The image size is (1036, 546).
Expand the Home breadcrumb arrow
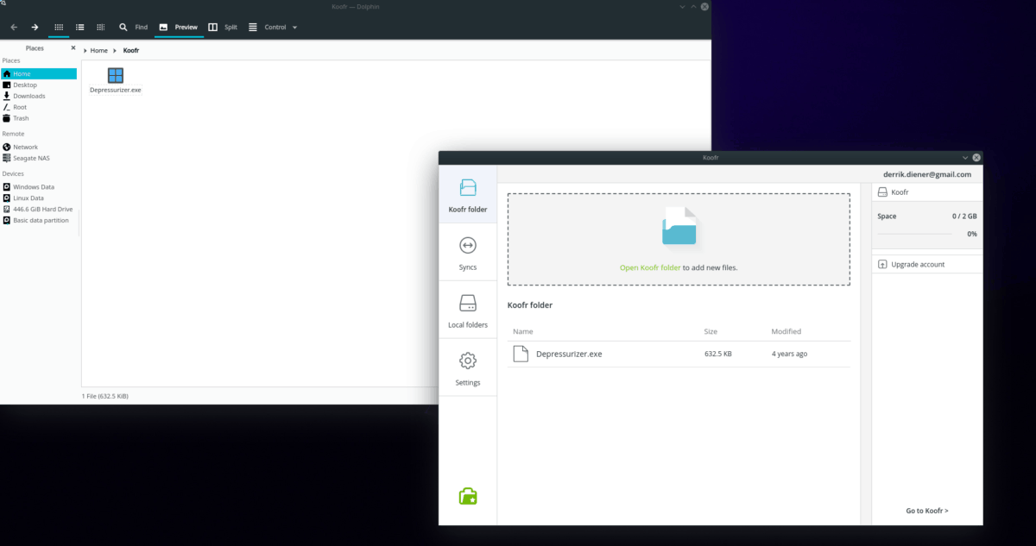pos(113,50)
